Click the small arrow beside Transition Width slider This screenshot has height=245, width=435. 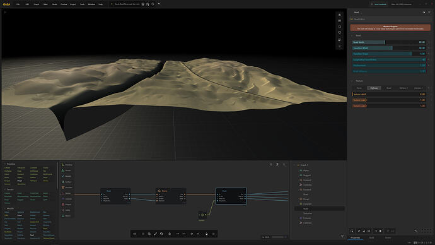click(428, 48)
